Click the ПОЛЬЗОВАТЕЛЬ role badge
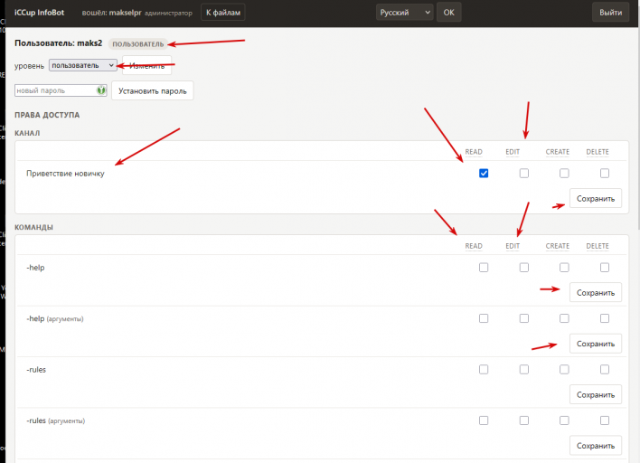 (138, 43)
